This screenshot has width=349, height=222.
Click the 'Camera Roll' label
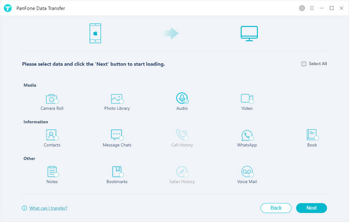click(52, 108)
